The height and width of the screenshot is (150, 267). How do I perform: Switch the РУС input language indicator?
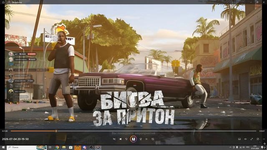pyautogui.click(x=248, y=147)
